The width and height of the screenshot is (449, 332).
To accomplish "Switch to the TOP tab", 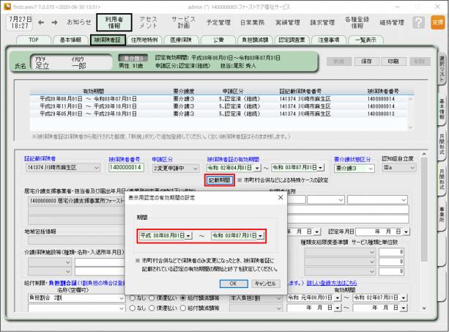I will point(34,40).
